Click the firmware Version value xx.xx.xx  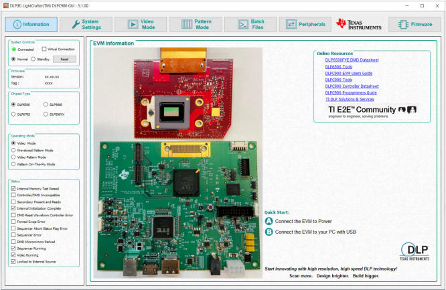[x=52, y=77]
